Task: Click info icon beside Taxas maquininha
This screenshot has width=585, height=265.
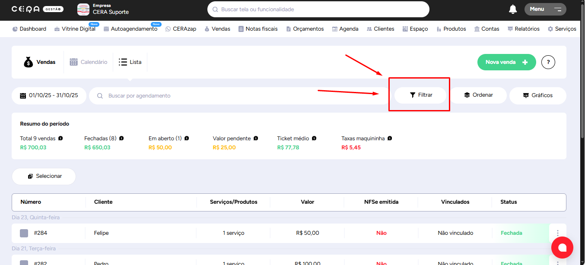Action: [390, 139]
